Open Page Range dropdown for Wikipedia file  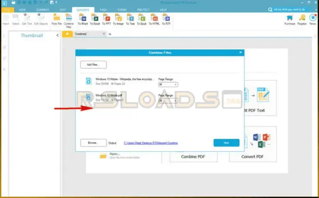(168, 84)
